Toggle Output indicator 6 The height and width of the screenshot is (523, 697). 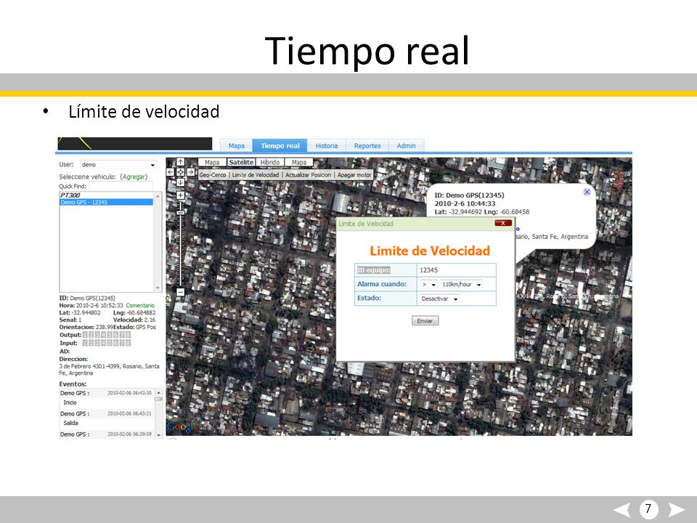click(115, 335)
